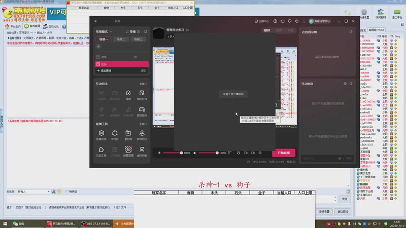The width and height of the screenshot is (406, 228).
Task: Open the 常规模式 mode dropdown
Action: [x=104, y=31]
